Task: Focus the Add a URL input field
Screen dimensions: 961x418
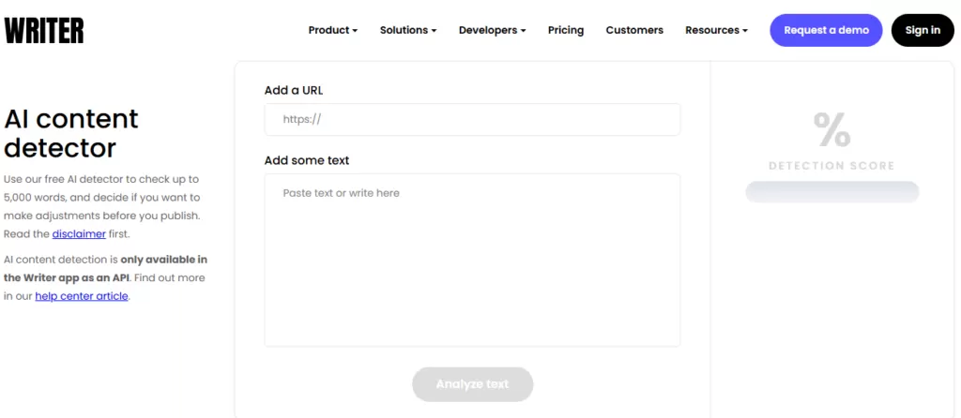Action: tap(473, 119)
